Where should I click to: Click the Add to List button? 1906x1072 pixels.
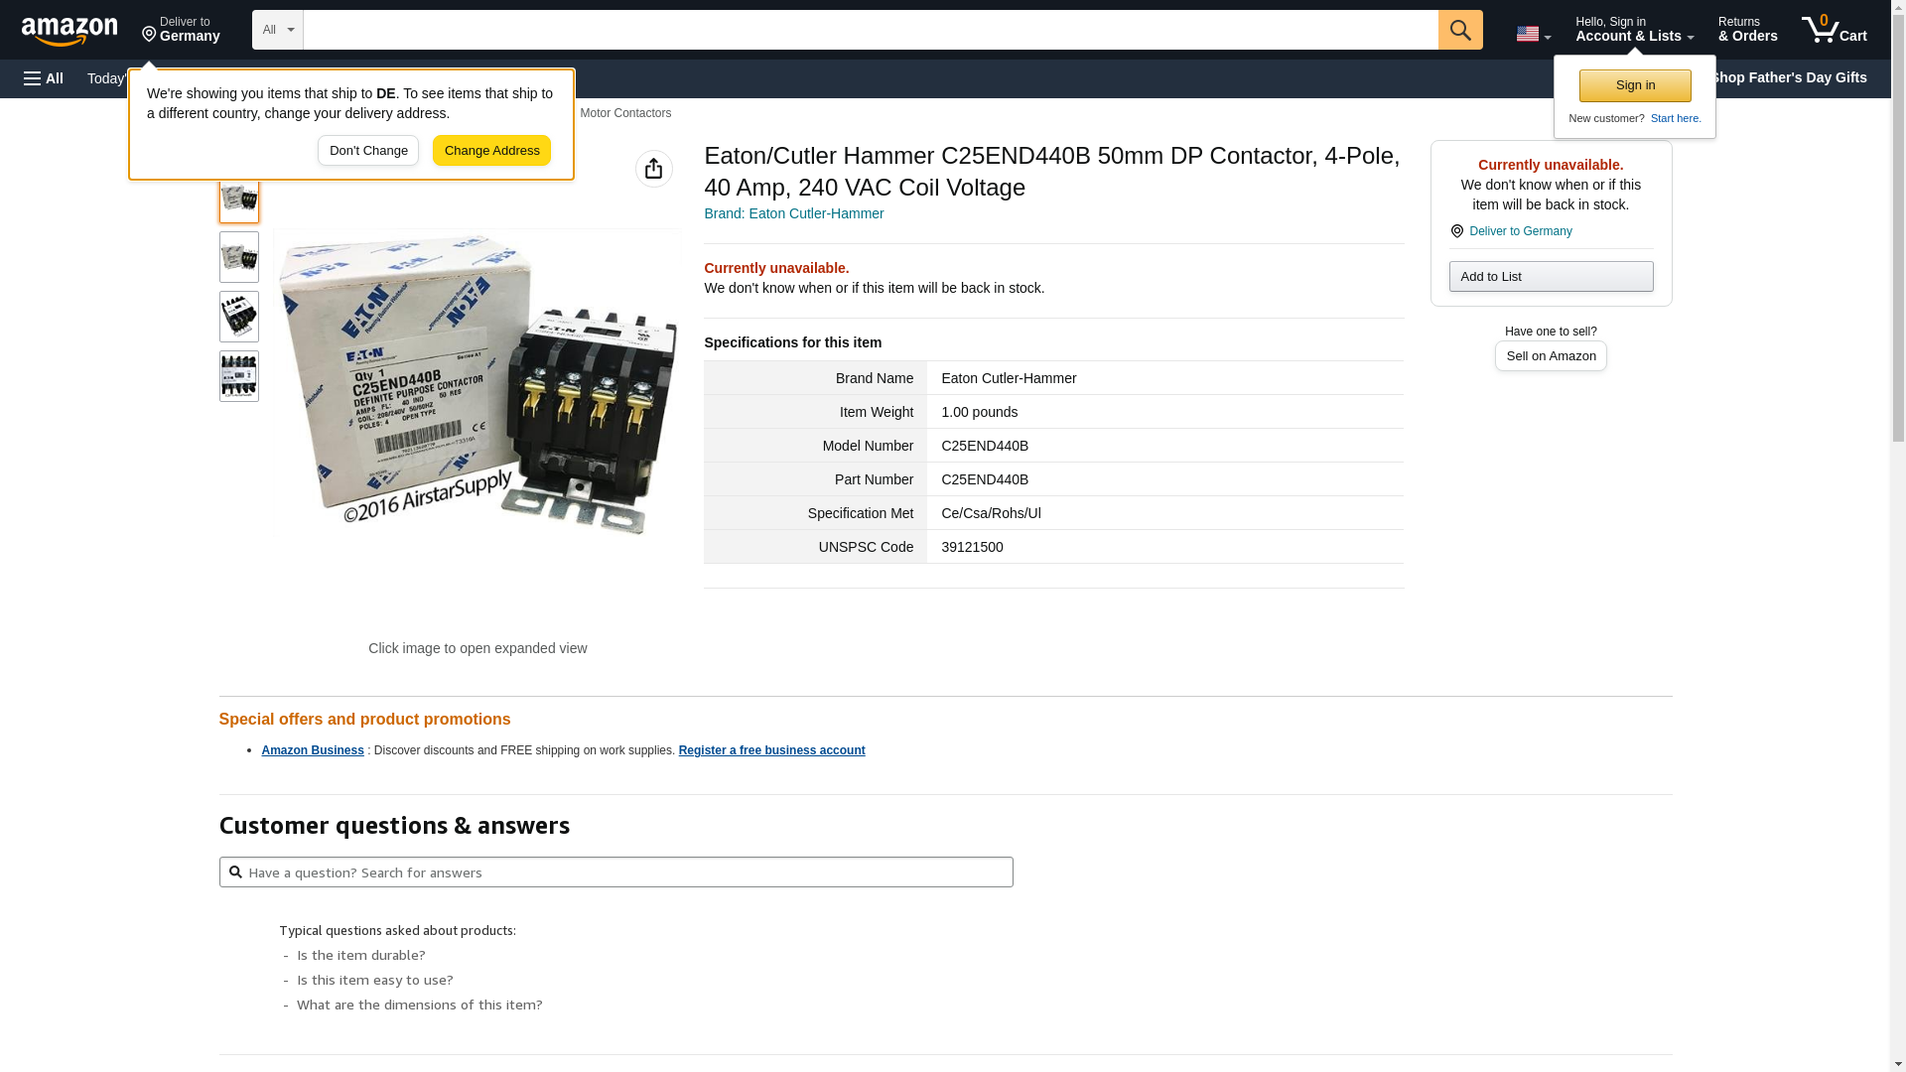point(1550,277)
